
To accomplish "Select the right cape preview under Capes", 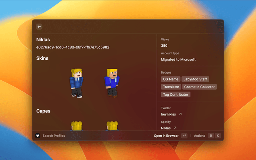I will (112, 126).
